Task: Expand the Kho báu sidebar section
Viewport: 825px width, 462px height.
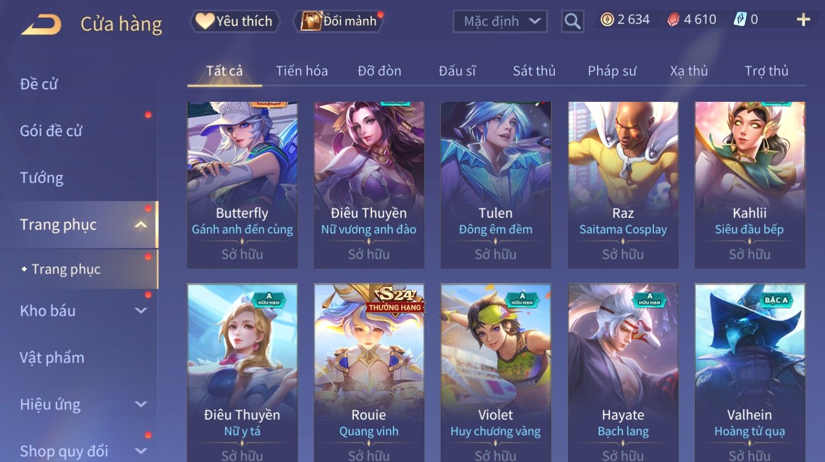Action: [x=141, y=311]
